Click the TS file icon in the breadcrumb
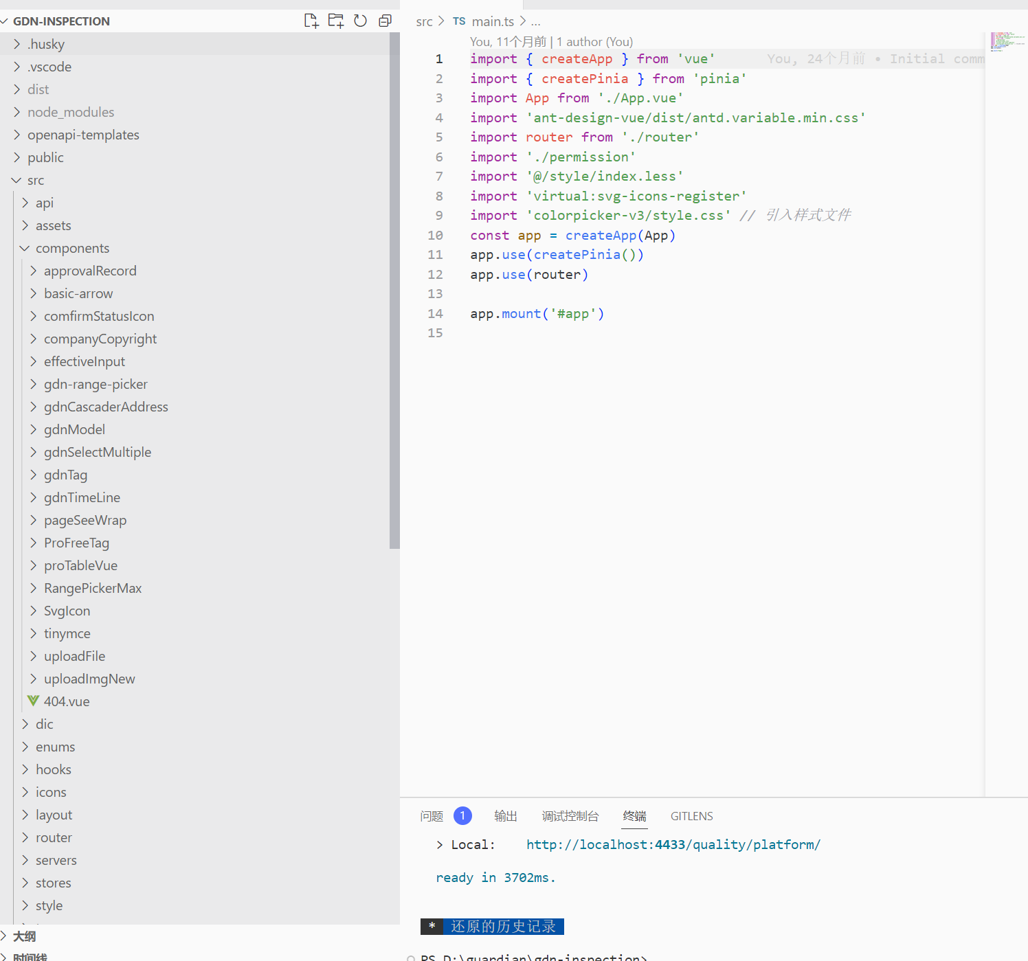 coord(459,21)
